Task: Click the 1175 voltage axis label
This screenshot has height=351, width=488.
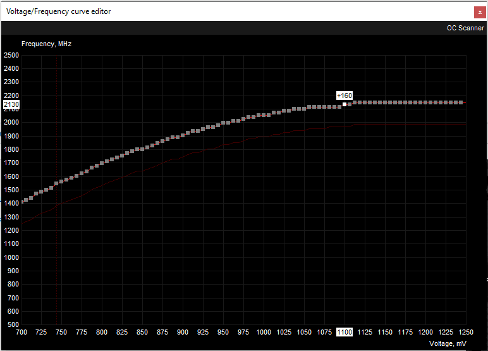Action: click(405, 332)
